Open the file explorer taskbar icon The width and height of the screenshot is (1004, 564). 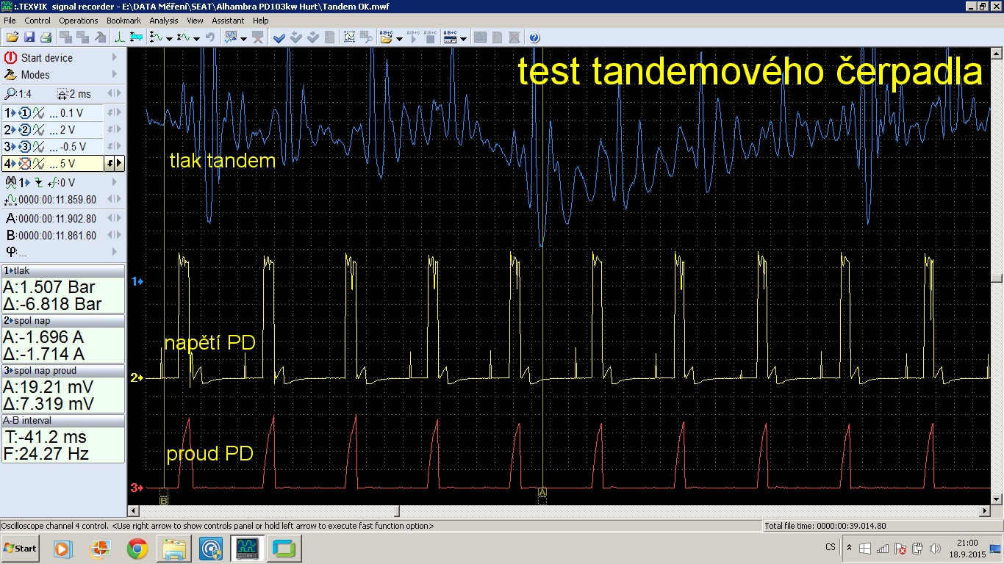175,549
